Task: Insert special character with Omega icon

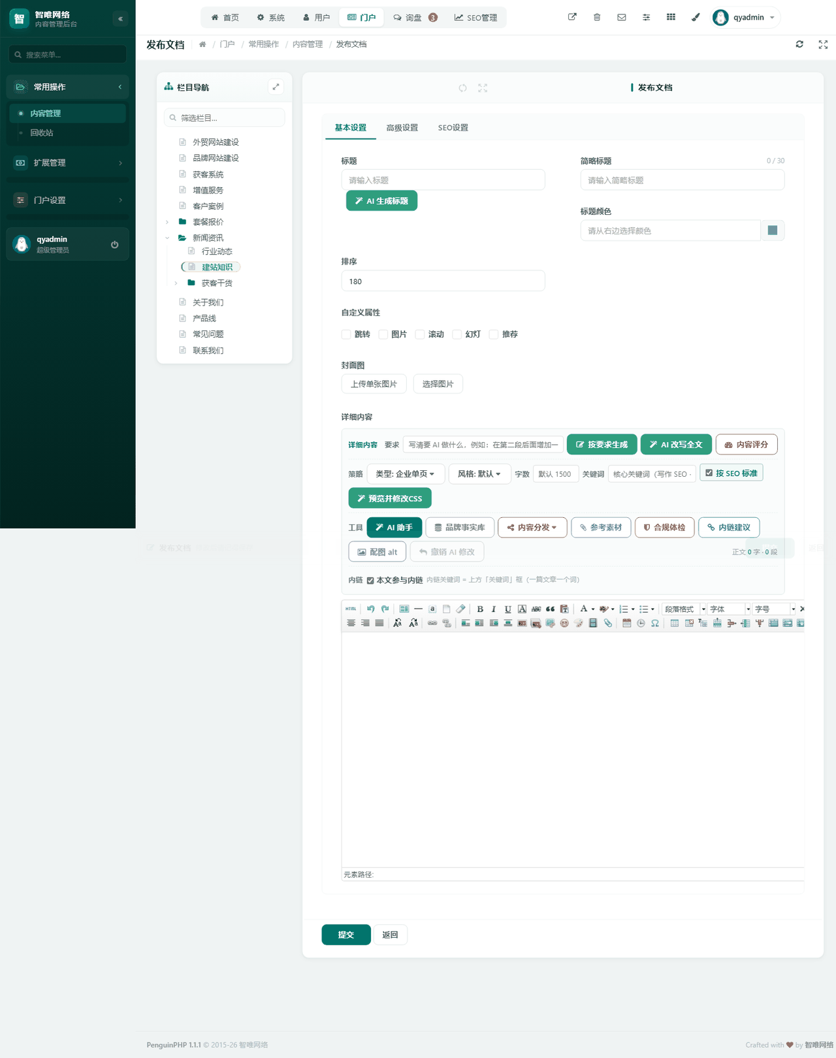Action: coord(654,623)
